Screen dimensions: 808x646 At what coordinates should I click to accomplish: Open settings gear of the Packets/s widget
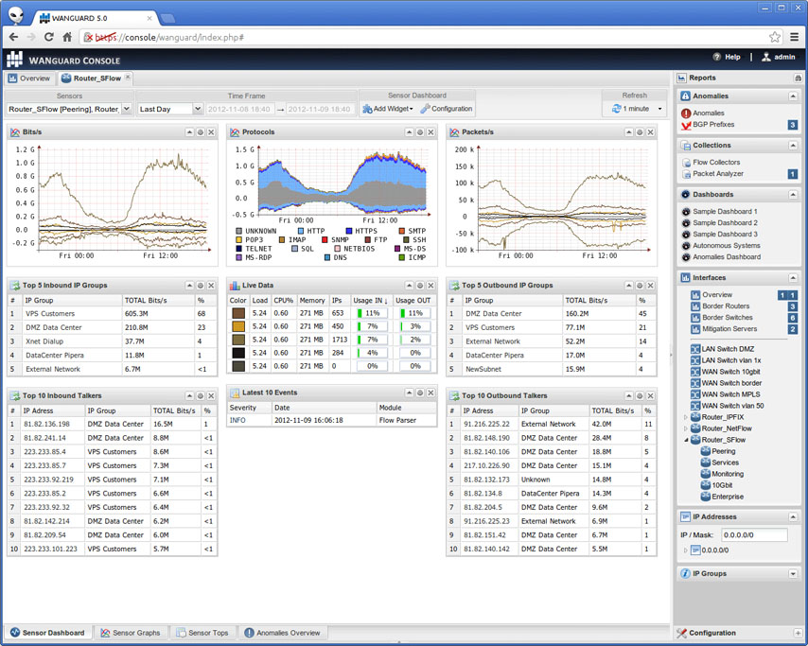640,132
